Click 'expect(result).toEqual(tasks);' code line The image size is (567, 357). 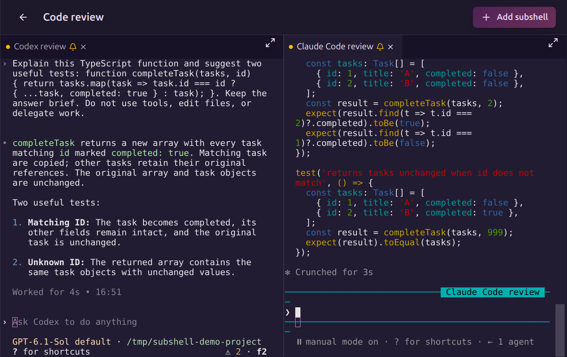[383, 243]
